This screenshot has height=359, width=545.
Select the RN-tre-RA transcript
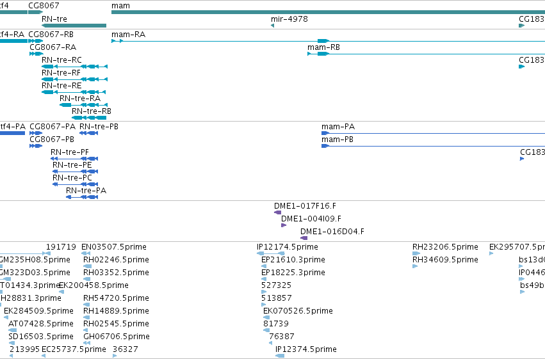click(x=83, y=105)
